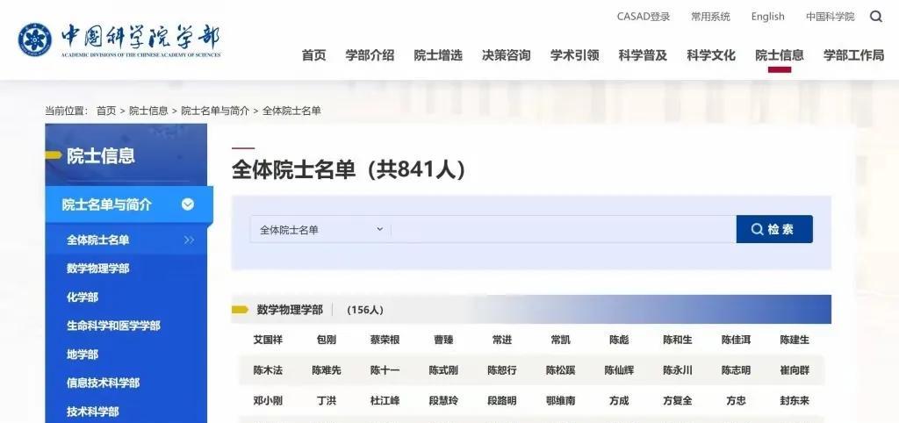Select 信息技术科学部 in the sidebar
This screenshot has width=899, height=423.
pos(104,383)
